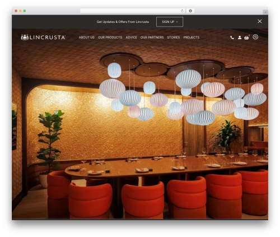Open the shopping basket icon
The width and height of the screenshot is (280, 237).
pyautogui.click(x=246, y=38)
